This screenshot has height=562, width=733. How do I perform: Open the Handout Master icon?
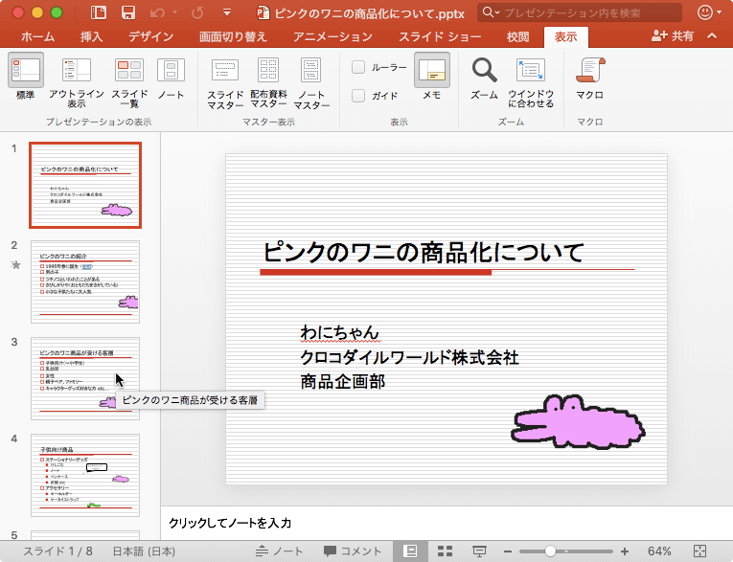click(x=268, y=71)
